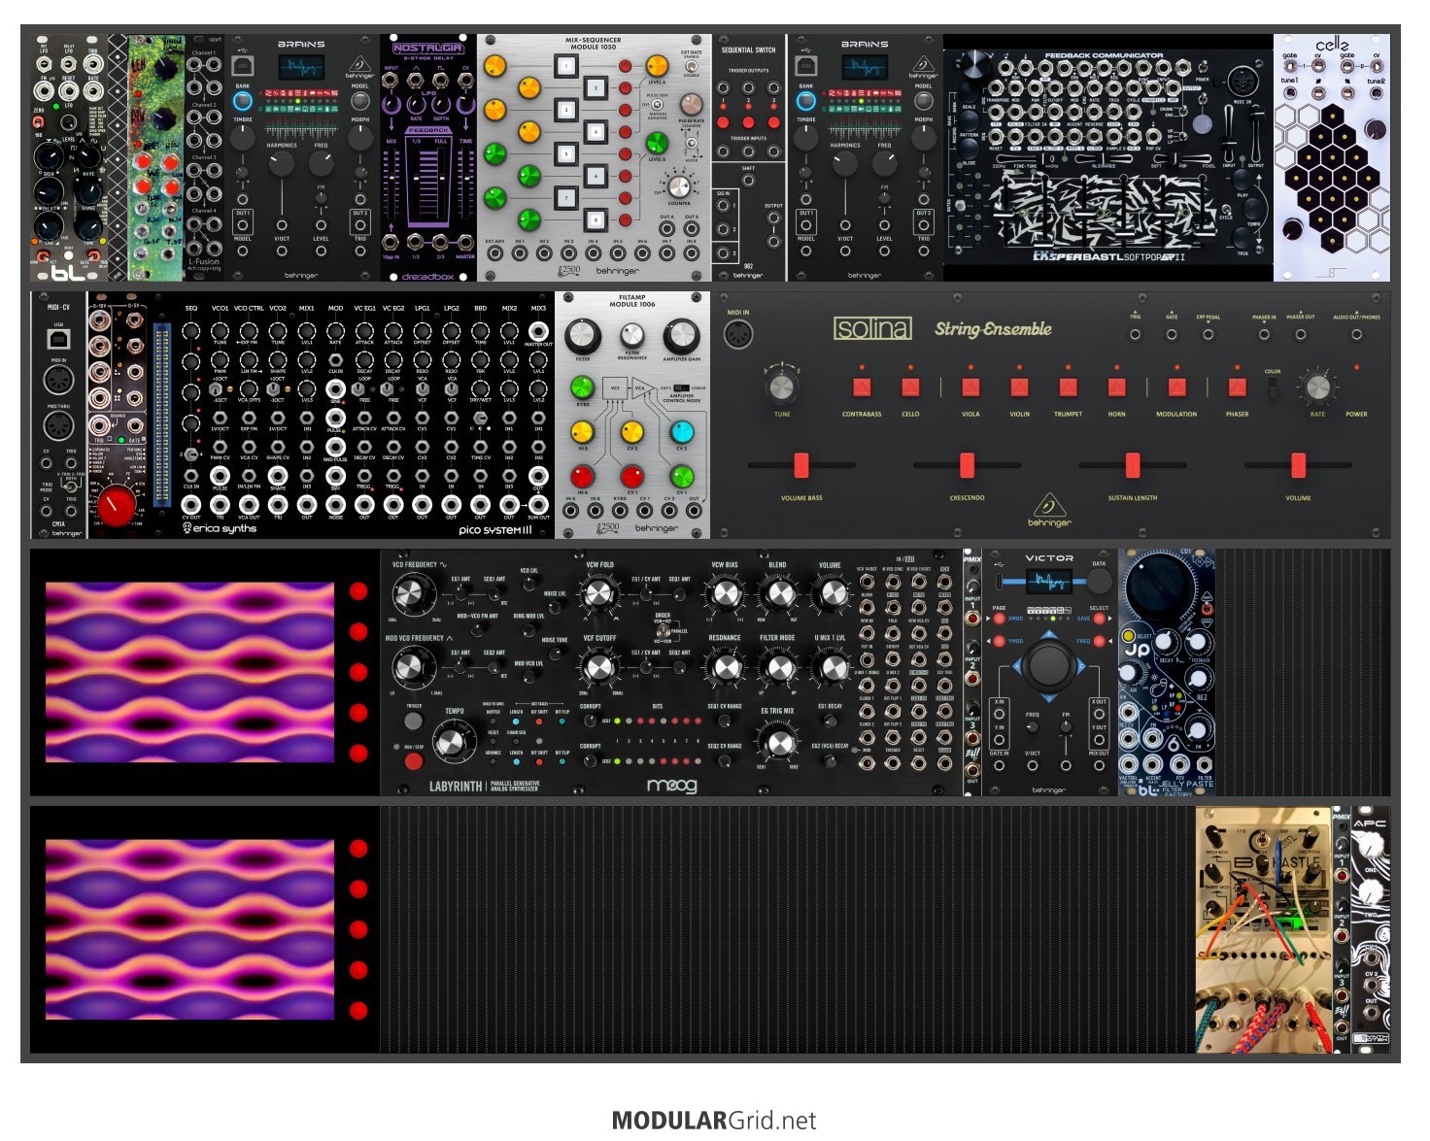Image resolution: width=1430 pixels, height=1141 pixels.
Task: Click the MIDI IN socket on the MIDI-CV module
Action: click(58, 380)
